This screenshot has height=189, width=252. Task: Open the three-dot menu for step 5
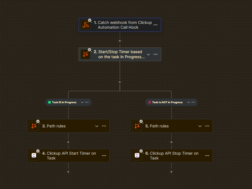tap(207, 126)
